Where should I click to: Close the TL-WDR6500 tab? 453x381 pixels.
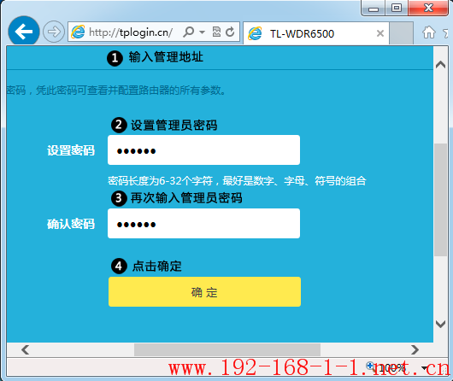[x=380, y=33]
